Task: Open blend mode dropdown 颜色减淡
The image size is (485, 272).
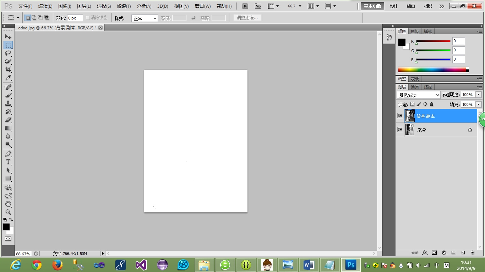Action: pos(419,95)
